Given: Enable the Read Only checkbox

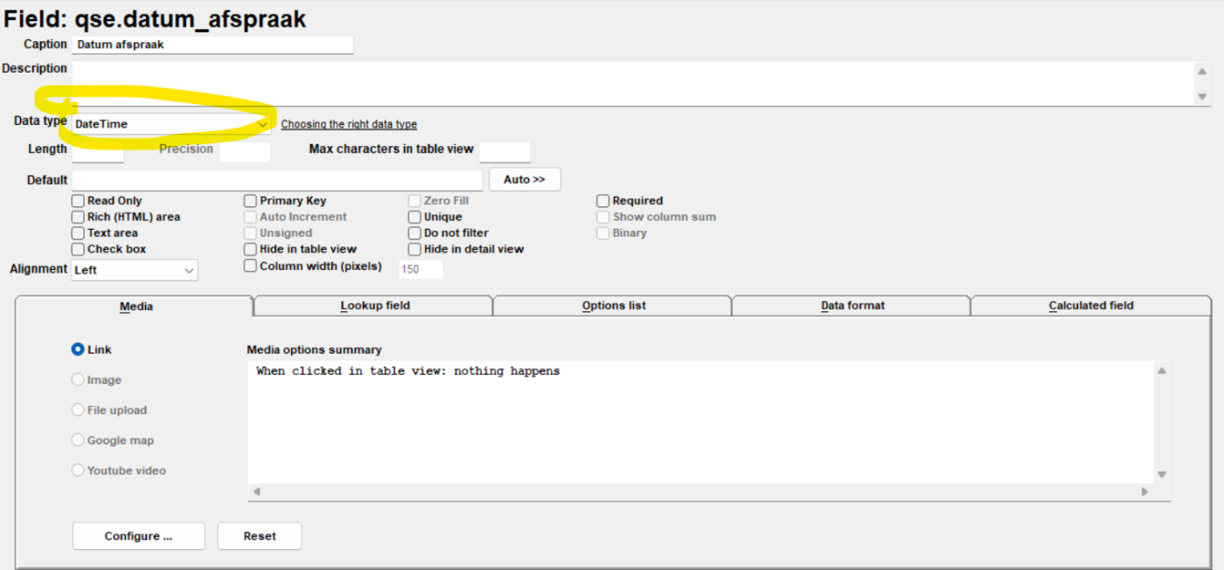Looking at the screenshot, I should pos(79,201).
